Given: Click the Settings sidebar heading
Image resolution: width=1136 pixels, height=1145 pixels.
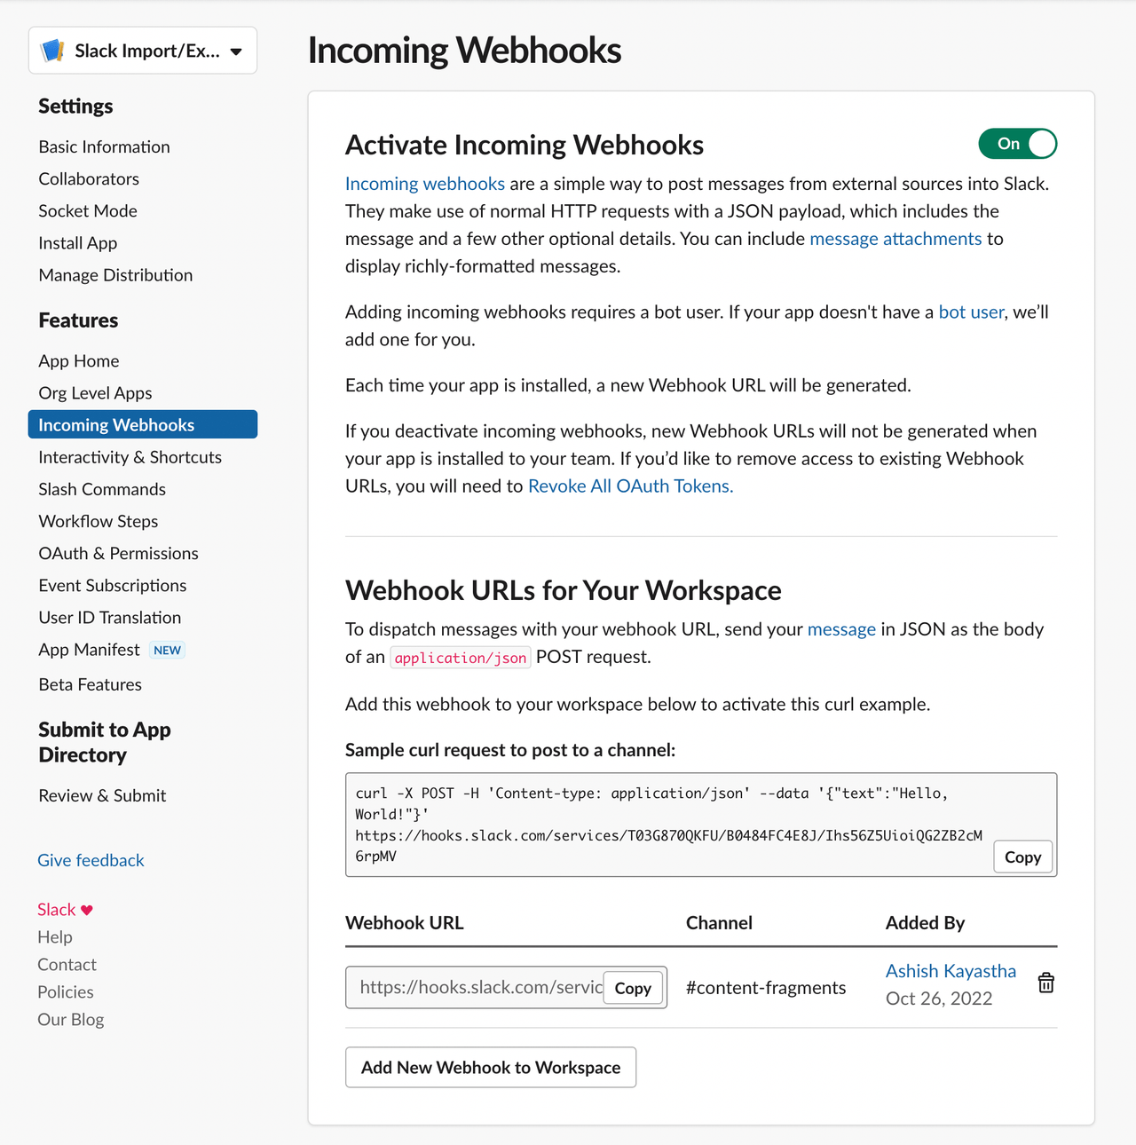Looking at the screenshot, I should click(x=75, y=106).
